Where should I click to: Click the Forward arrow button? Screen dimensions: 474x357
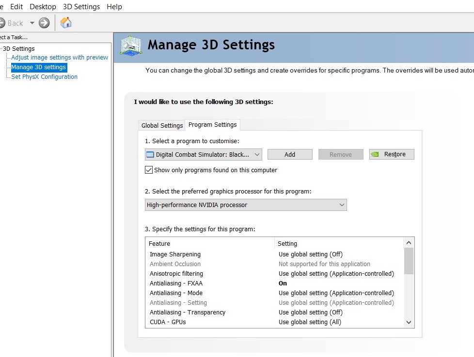coord(44,23)
